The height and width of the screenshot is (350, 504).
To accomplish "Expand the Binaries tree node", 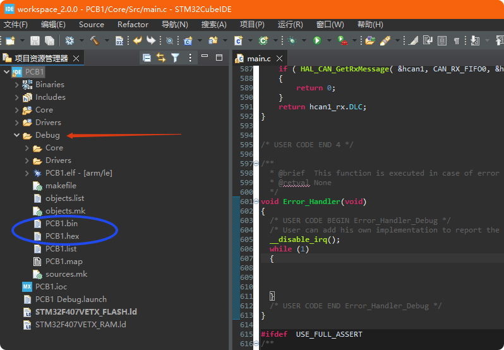I will (17, 85).
